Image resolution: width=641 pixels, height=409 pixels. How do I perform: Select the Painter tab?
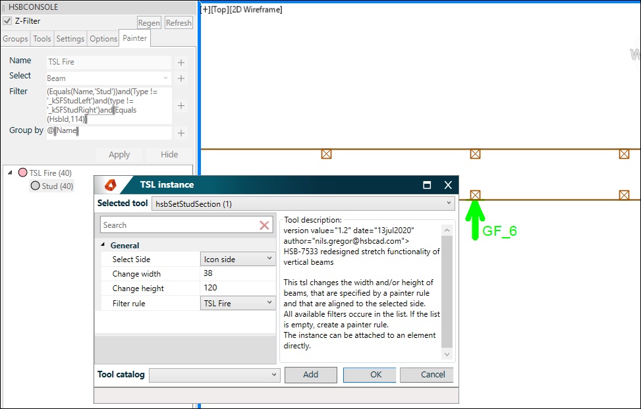pos(134,38)
